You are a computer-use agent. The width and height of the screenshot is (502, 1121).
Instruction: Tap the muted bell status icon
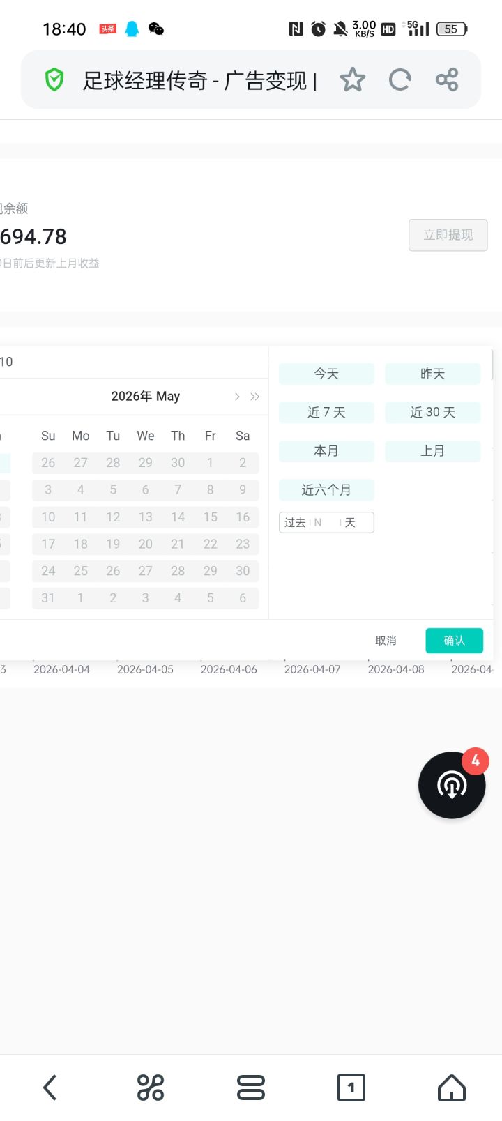click(x=340, y=29)
